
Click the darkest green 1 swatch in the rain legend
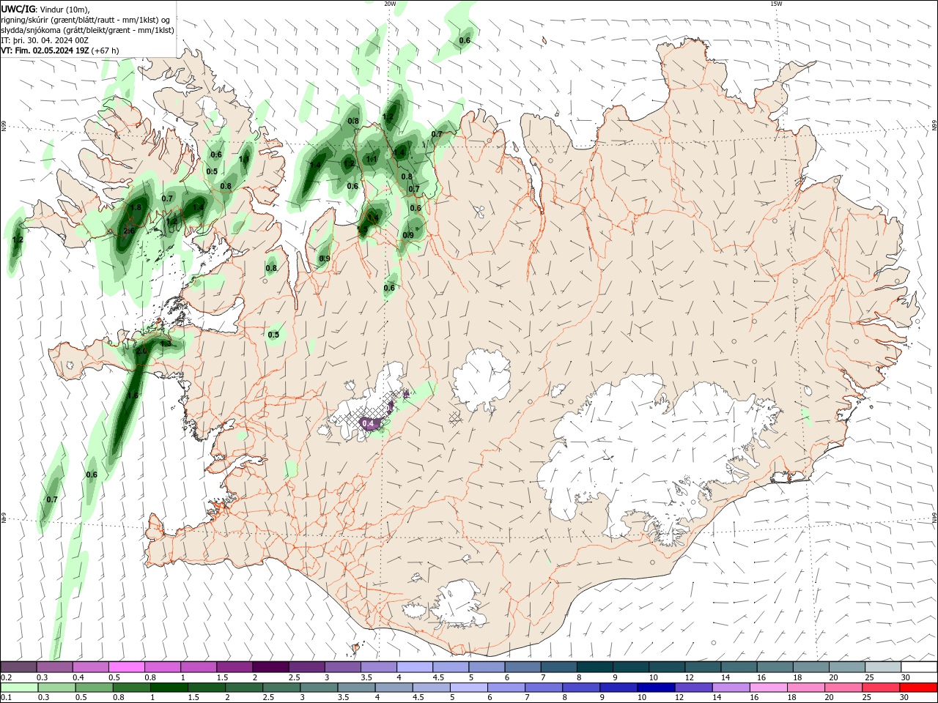tap(169, 688)
